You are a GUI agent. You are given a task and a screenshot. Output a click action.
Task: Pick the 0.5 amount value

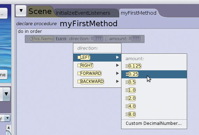(154, 82)
